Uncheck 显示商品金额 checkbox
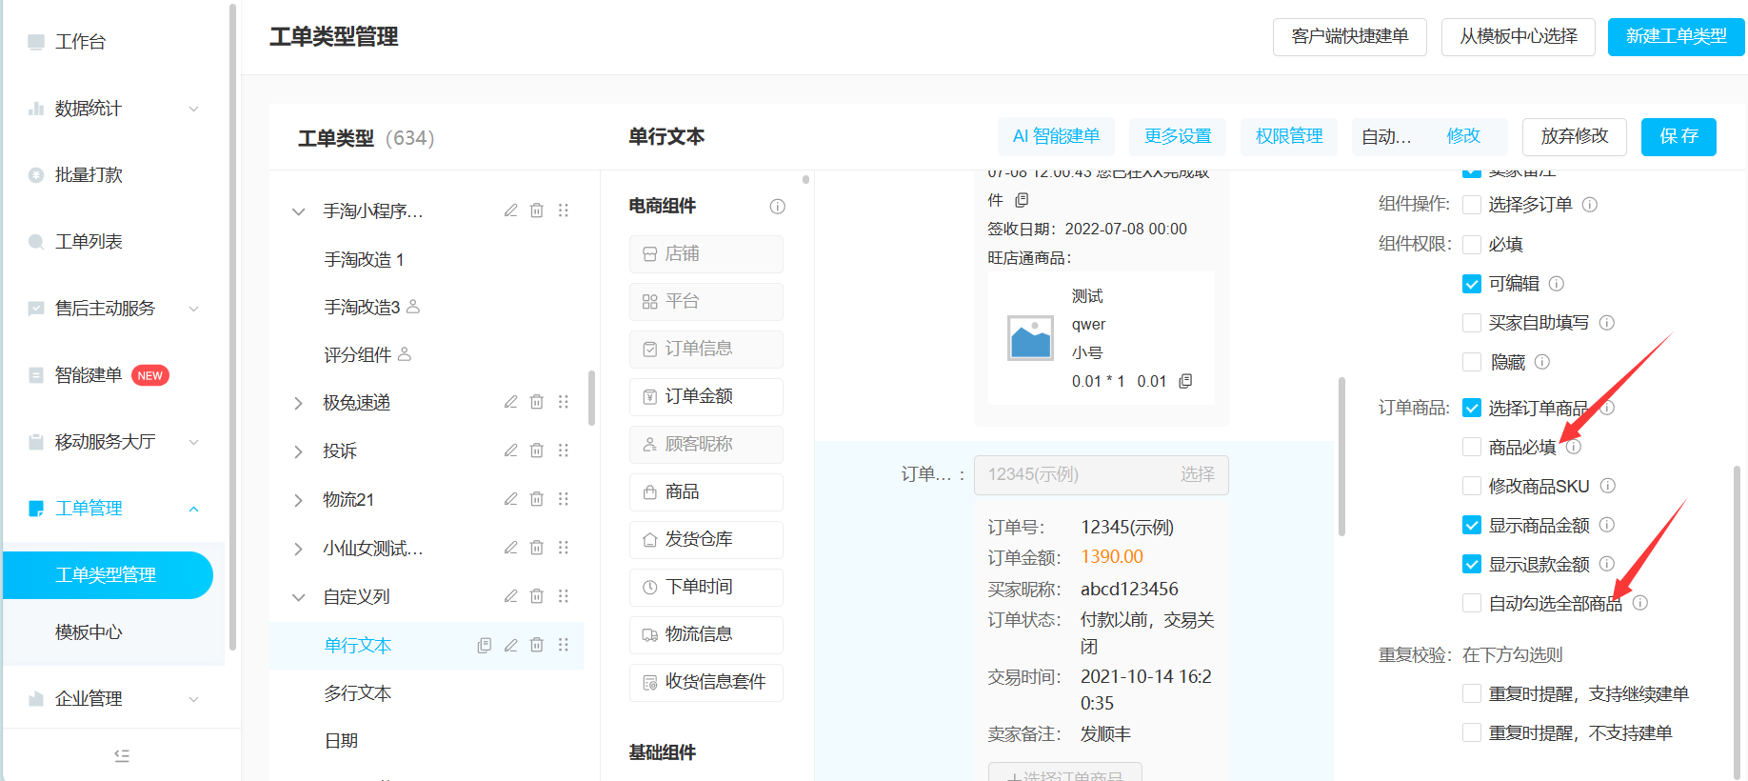 tap(1472, 525)
